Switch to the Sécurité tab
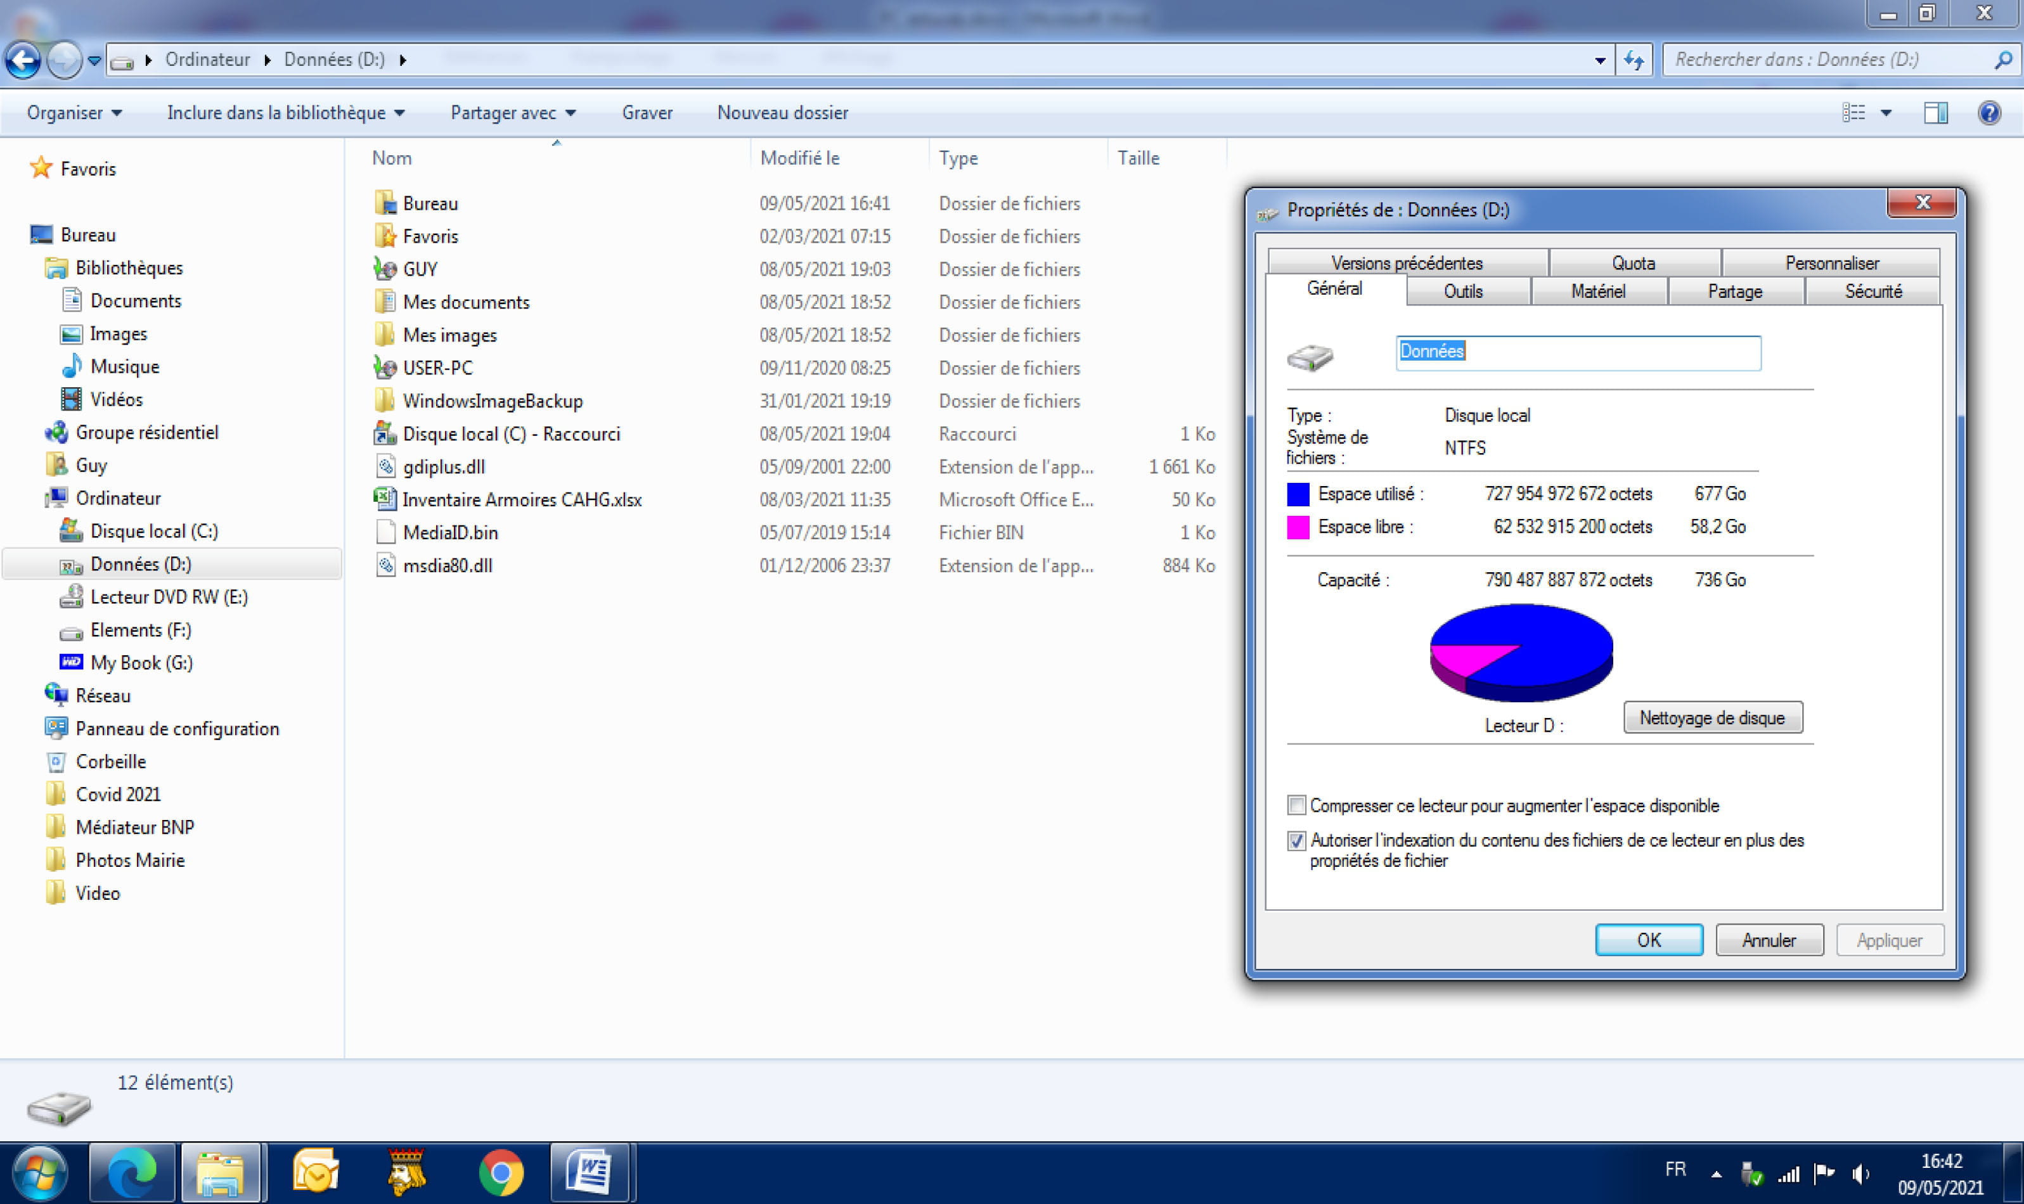 1873,291
